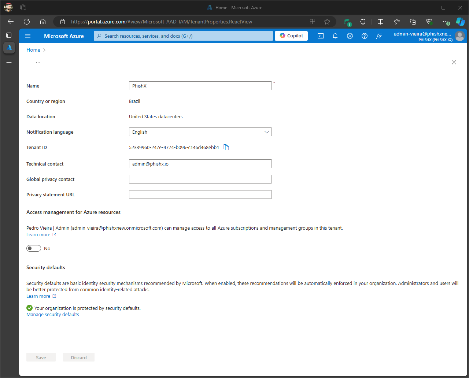This screenshot has width=469, height=378.
Task: Open Learn more link under security defaults
Action: tap(41, 296)
